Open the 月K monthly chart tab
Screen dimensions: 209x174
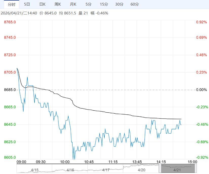73,4
